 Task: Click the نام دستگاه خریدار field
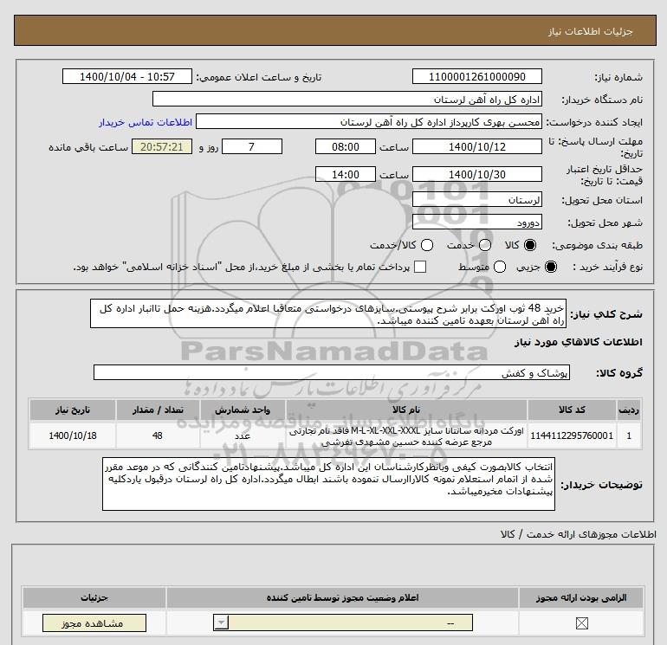(x=347, y=100)
